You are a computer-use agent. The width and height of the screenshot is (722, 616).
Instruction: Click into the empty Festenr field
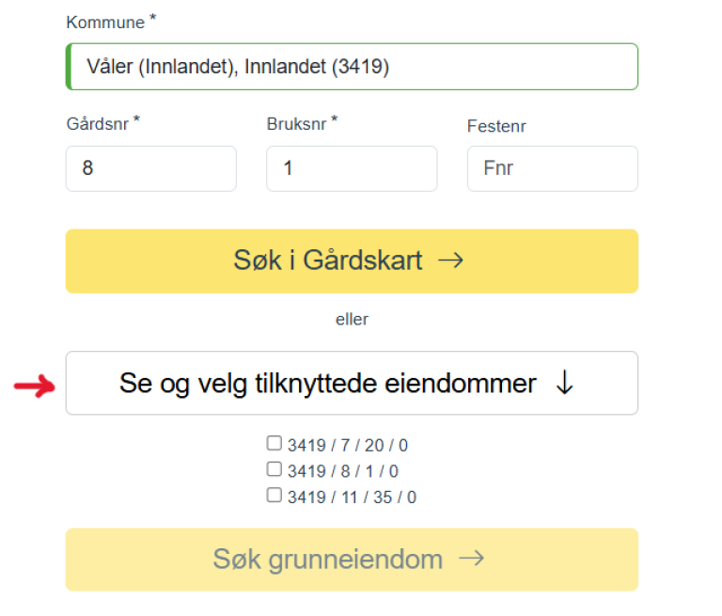pos(552,169)
